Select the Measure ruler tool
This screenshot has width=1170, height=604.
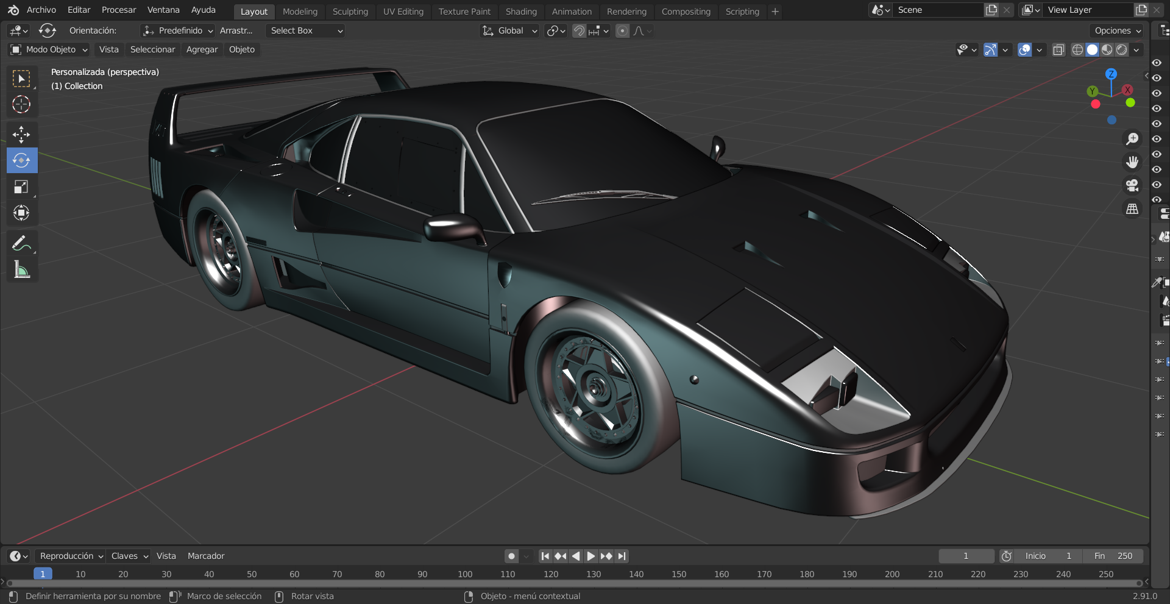coord(21,269)
